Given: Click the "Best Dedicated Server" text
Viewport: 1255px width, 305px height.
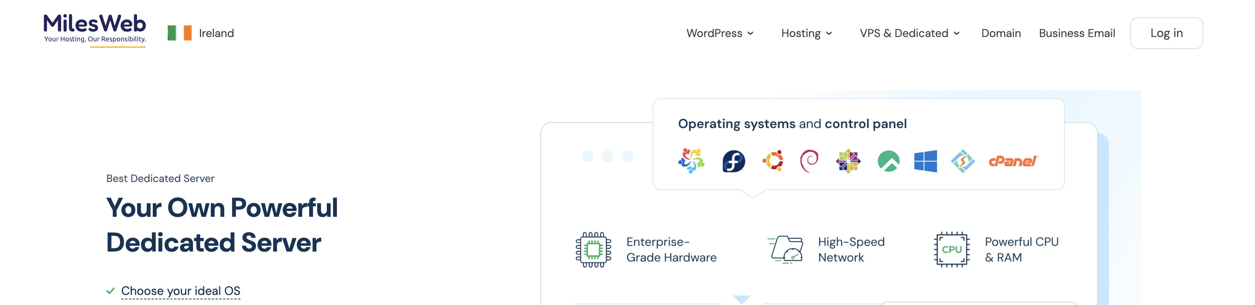Looking at the screenshot, I should pyautogui.click(x=160, y=179).
